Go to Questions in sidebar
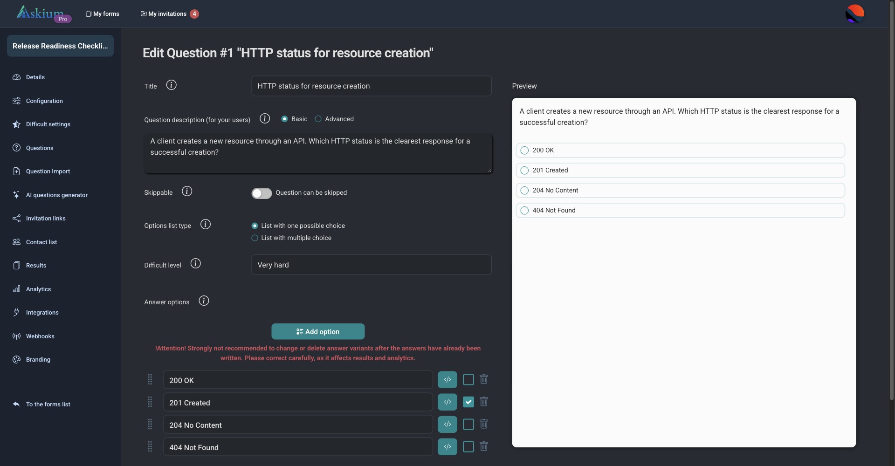Image resolution: width=895 pixels, height=466 pixels. click(40, 148)
